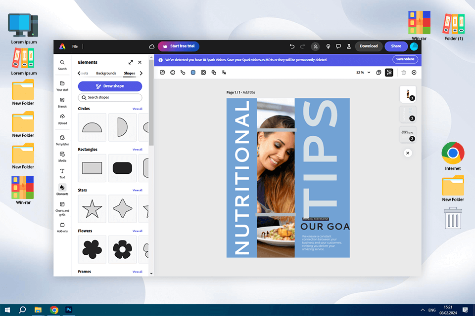View all Flowers shapes
This screenshot has height=316, width=475.
pos(137,231)
